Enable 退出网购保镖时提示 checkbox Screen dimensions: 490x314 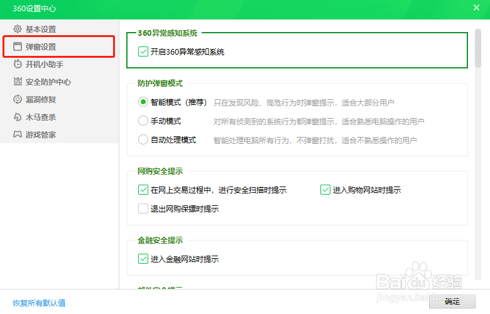tap(143, 208)
